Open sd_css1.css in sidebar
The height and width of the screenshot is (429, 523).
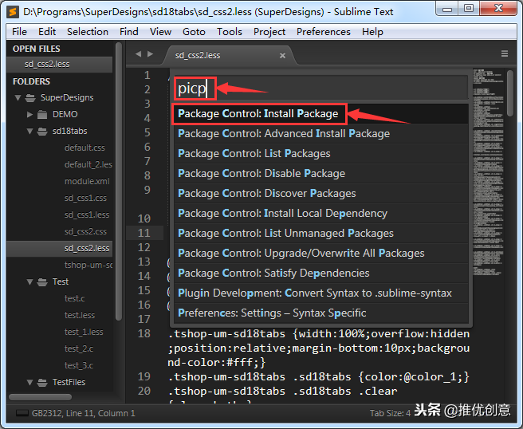86,199
